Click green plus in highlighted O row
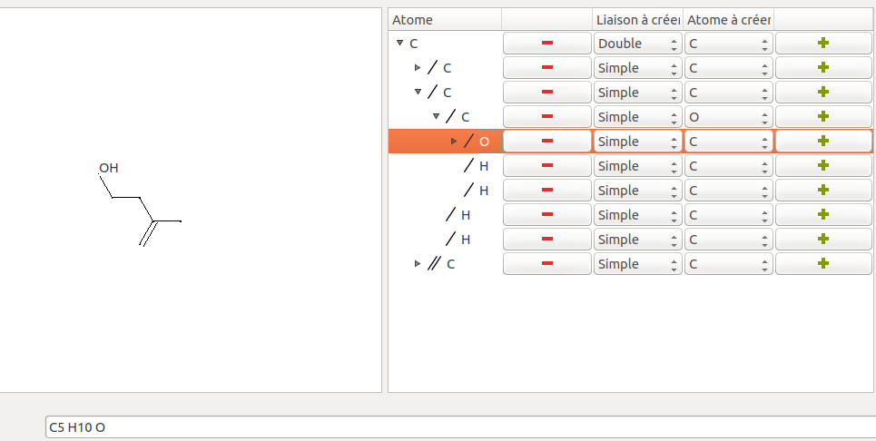The height and width of the screenshot is (441, 876). point(823,142)
